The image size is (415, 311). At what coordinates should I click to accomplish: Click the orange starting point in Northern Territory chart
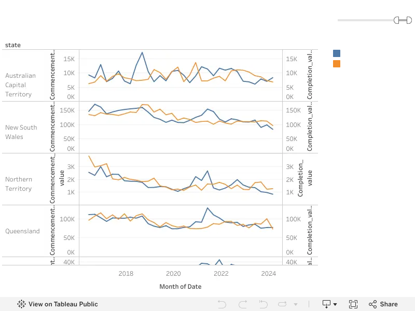pyautogui.click(x=89, y=156)
